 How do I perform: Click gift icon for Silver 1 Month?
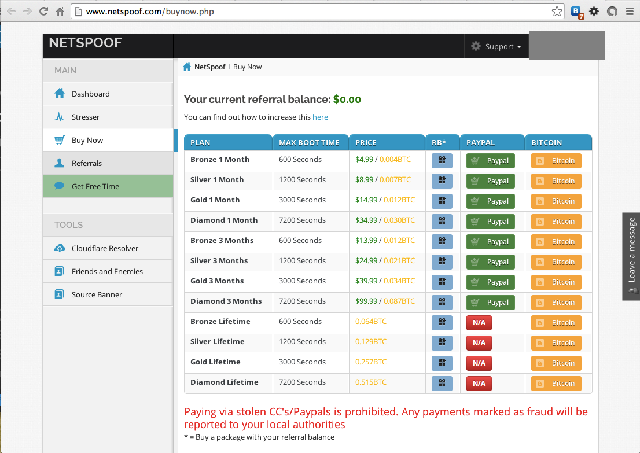(x=442, y=181)
